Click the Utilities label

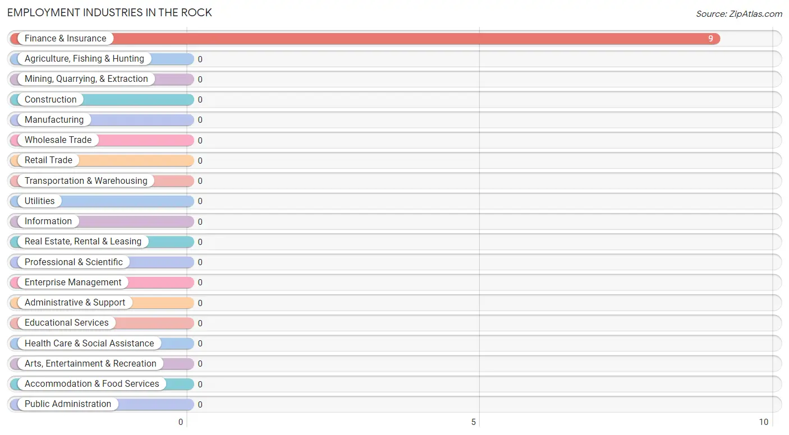40,201
